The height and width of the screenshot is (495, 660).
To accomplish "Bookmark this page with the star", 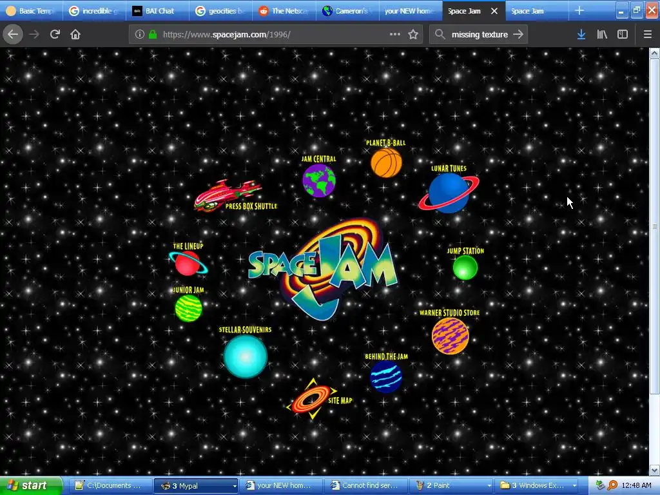I will coord(413,35).
